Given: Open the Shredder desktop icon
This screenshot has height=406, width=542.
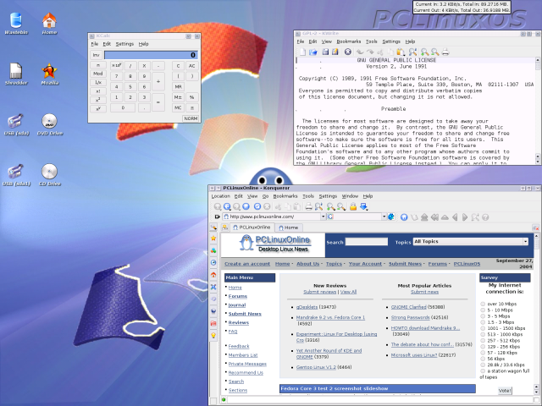Looking at the screenshot, I should (x=16, y=74).
